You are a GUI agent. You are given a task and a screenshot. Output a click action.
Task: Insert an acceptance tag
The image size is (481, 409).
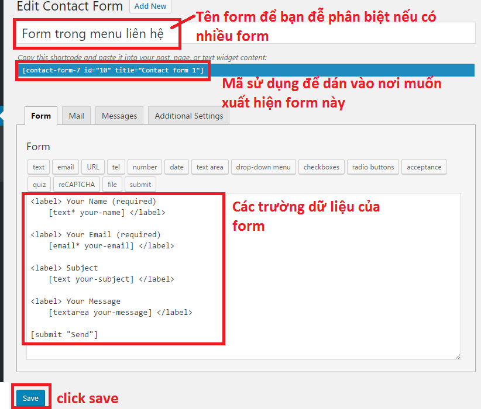pyautogui.click(x=424, y=167)
